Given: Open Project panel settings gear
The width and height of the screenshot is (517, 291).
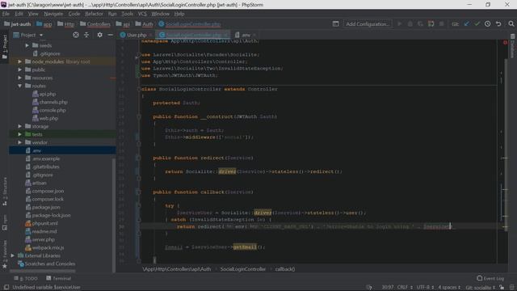Looking at the screenshot, I should point(99,35).
